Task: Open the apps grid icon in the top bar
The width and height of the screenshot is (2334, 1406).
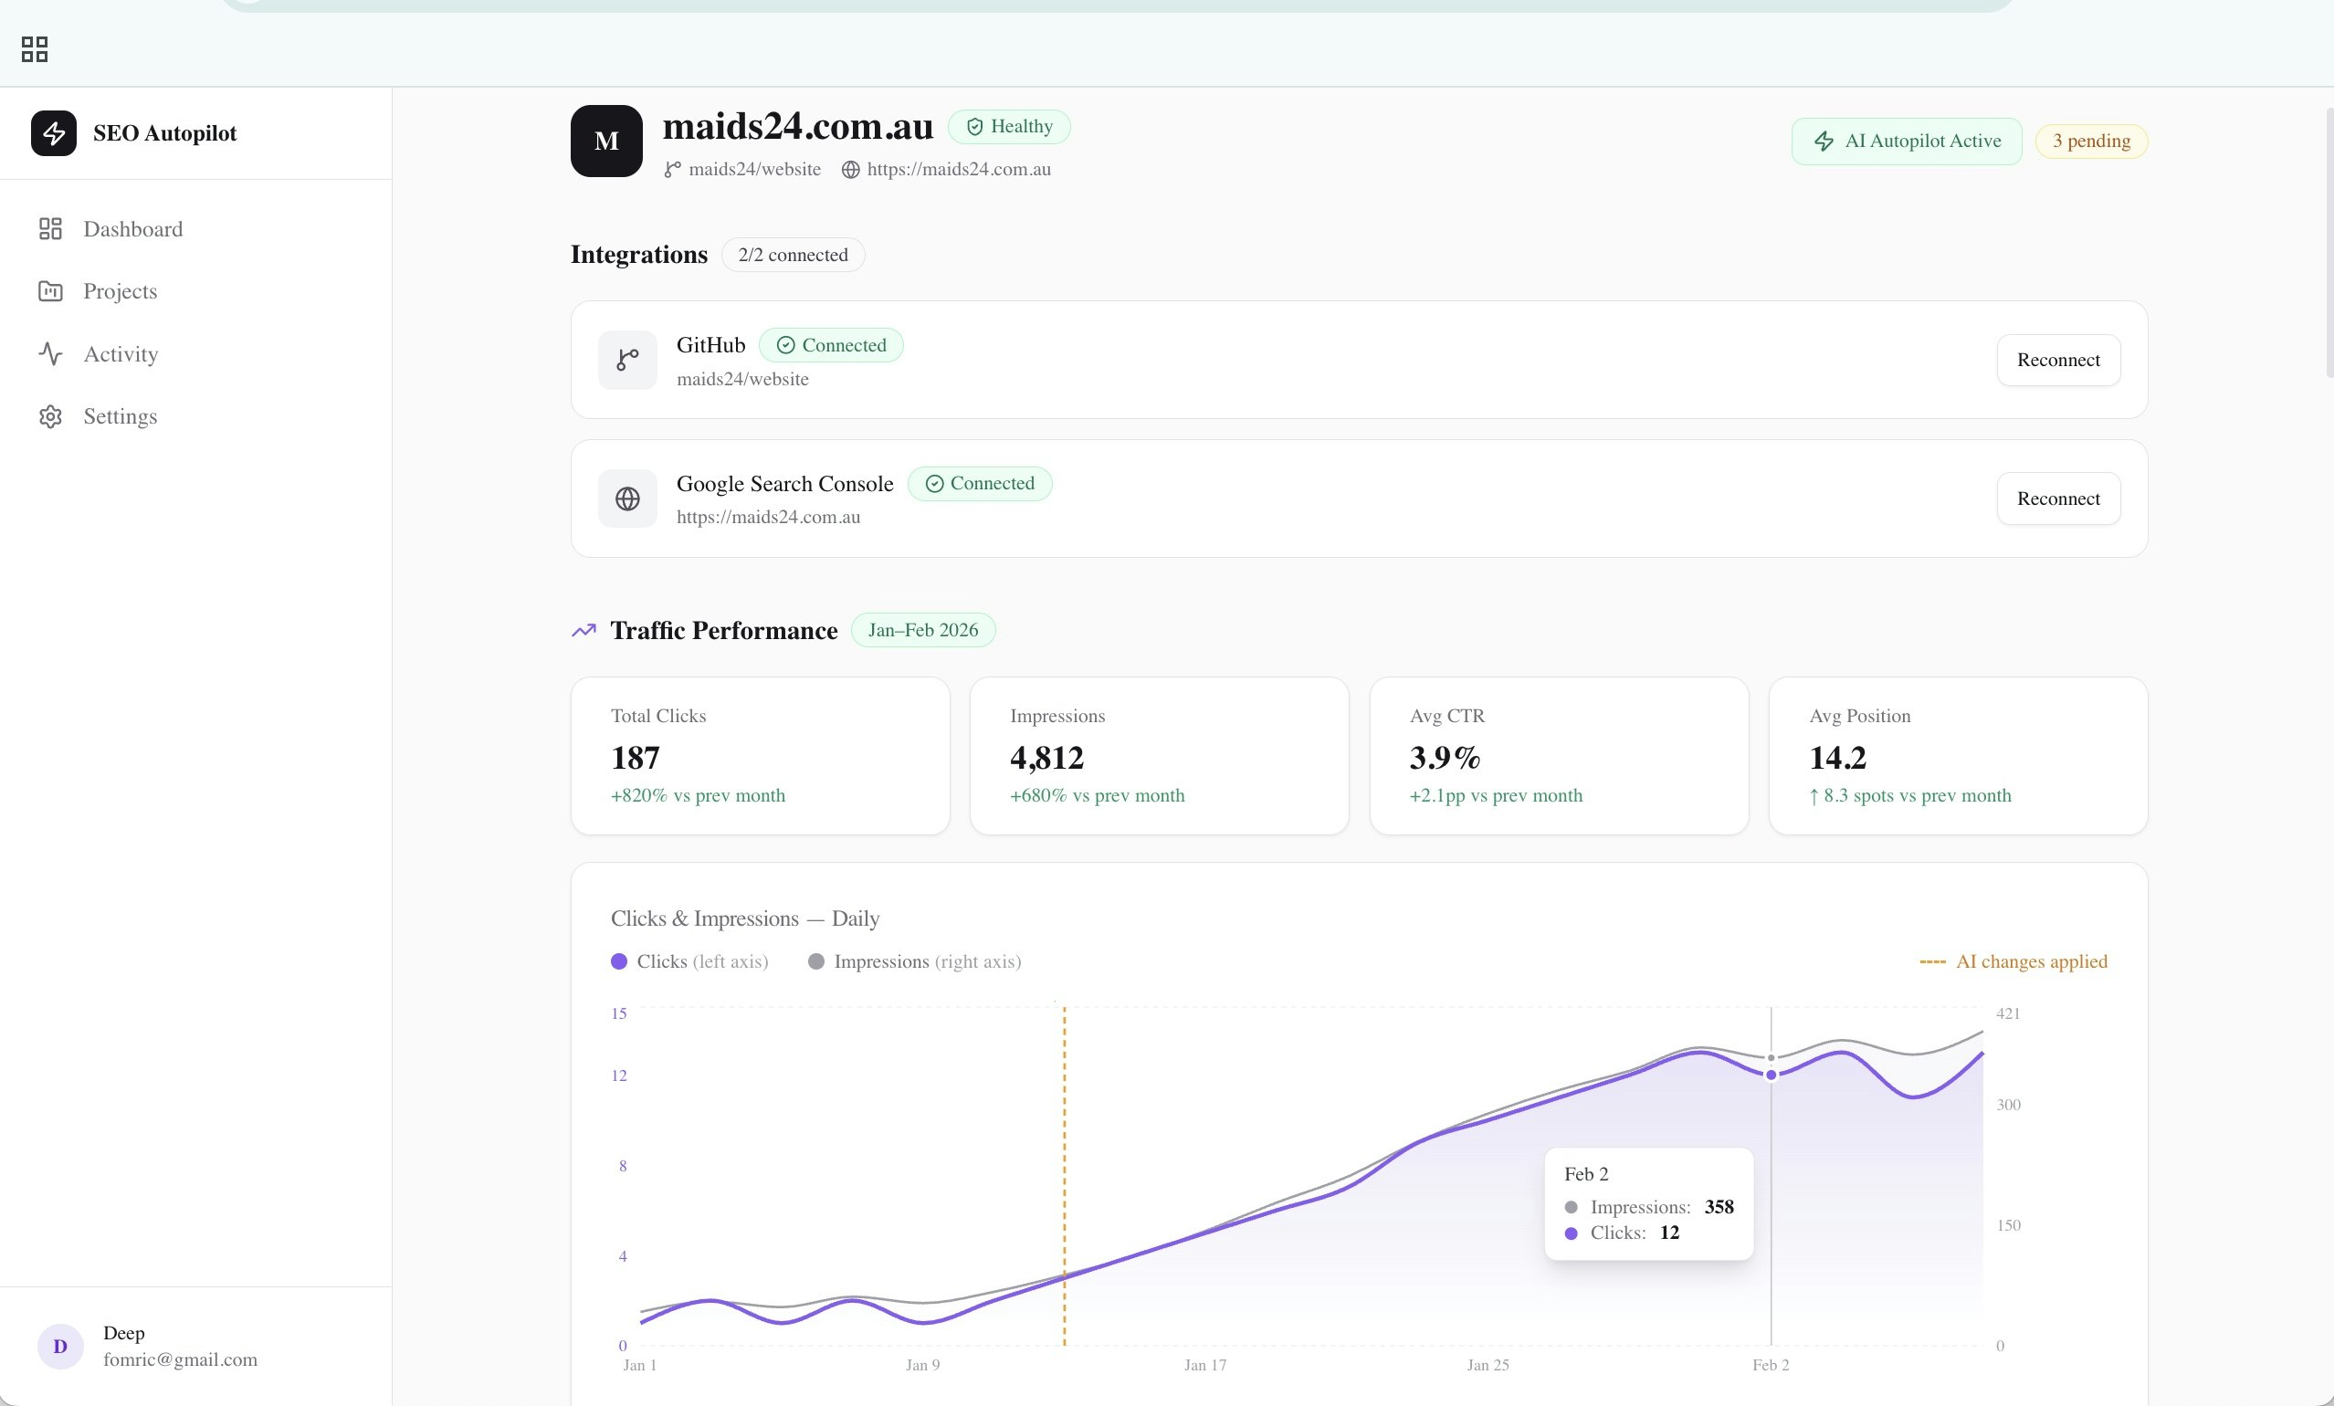Action: coord(34,48)
